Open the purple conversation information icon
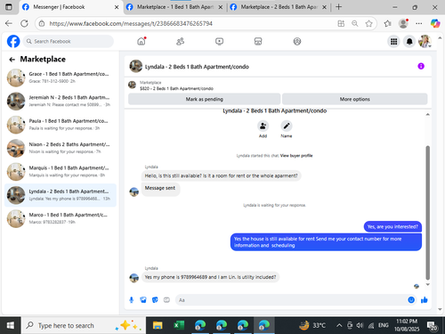 click(421, 66)
